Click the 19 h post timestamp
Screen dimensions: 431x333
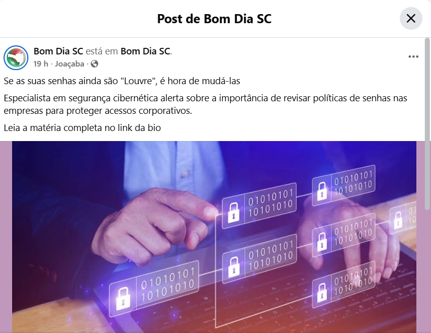(41, 64)
